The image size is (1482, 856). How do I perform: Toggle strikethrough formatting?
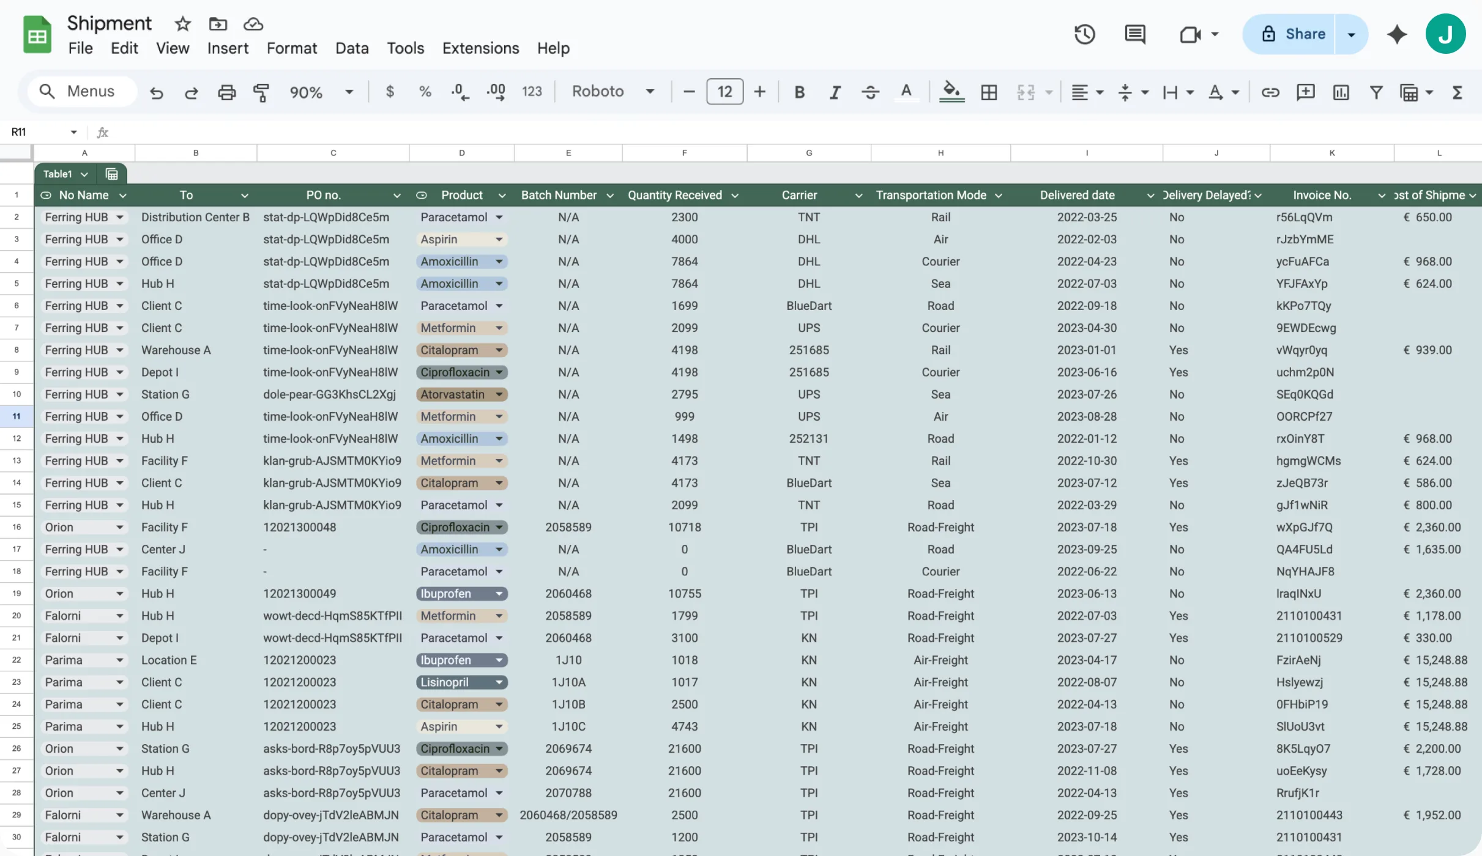pyautogui.click(x=870, y=92)
